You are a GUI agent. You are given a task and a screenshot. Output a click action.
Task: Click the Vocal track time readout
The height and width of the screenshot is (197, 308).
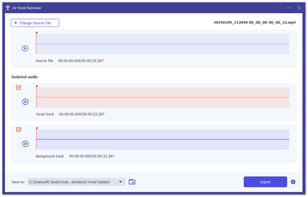click(x=82, y=114)
